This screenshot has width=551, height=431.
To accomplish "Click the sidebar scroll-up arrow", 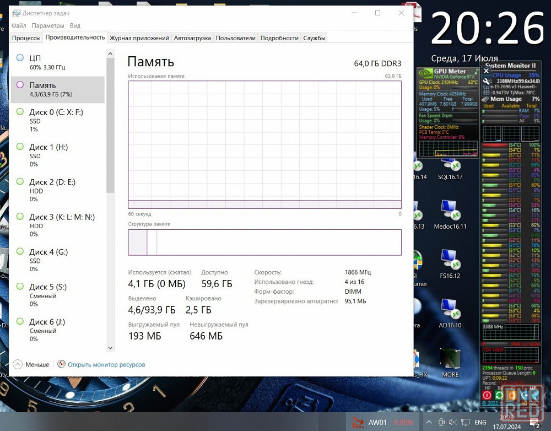I will [110, 54].
